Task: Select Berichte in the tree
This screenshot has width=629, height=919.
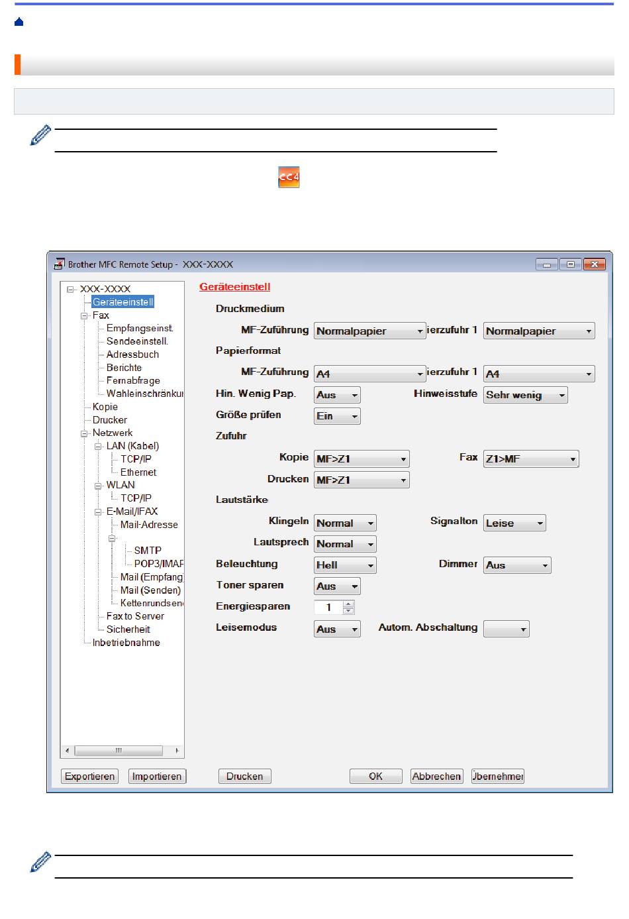Action: [x=124, y=368]
